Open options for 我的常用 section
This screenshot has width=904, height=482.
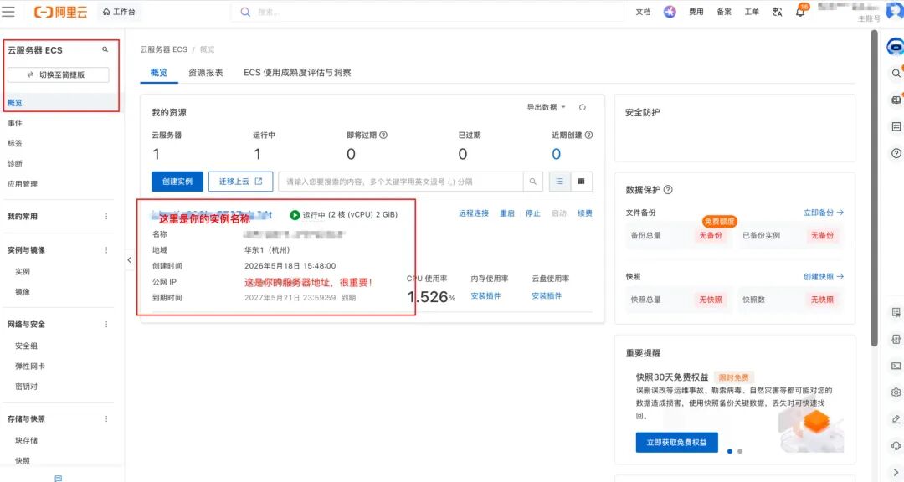[106, 216]
